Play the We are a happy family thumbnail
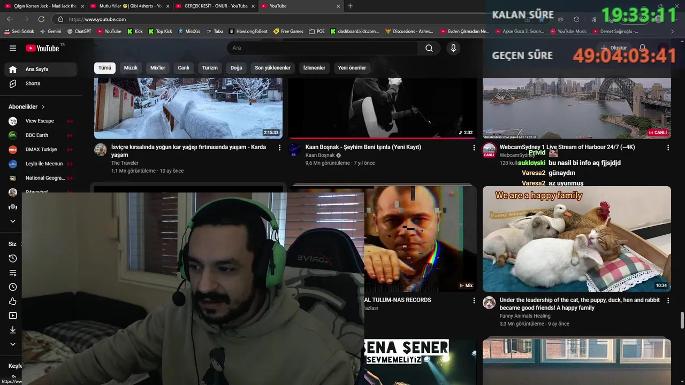The width and height of the screenshot is (685, 385). (577, 239)
